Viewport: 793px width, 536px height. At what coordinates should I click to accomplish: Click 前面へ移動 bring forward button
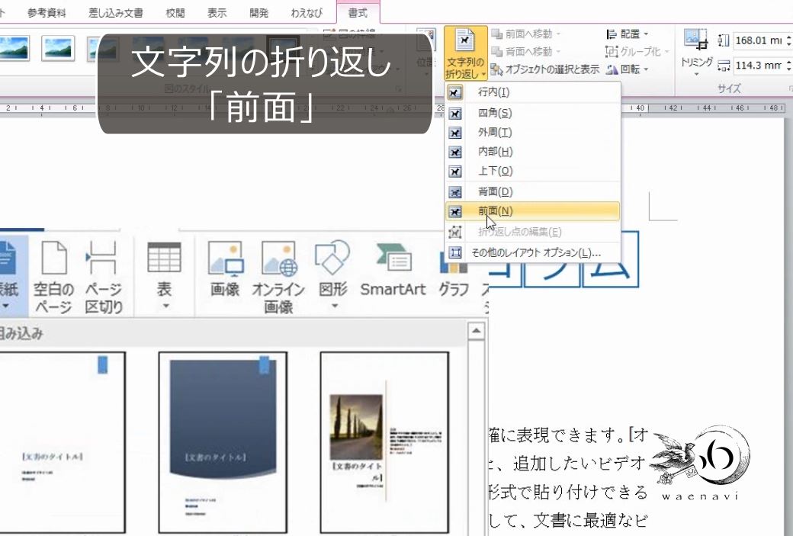pos(522,34)
